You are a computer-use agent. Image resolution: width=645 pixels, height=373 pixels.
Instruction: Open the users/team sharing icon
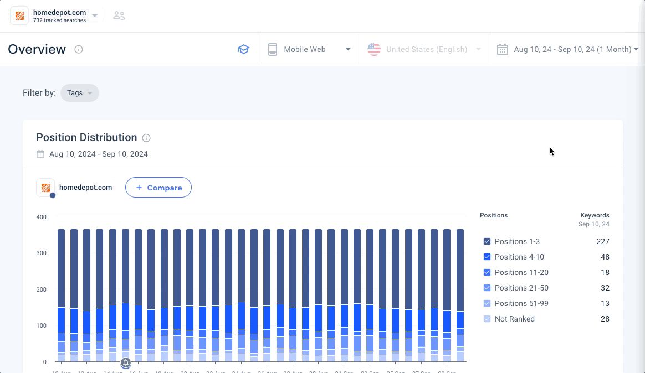(119, 15)
